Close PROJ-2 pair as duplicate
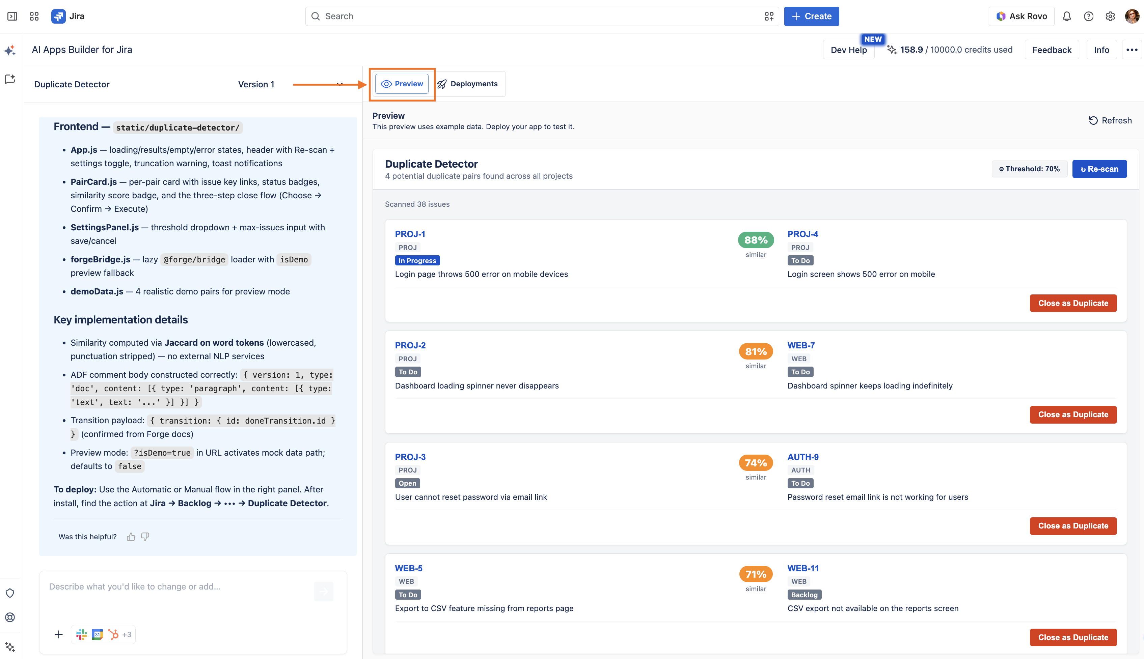1144x659 pixels. point(1073,414)
